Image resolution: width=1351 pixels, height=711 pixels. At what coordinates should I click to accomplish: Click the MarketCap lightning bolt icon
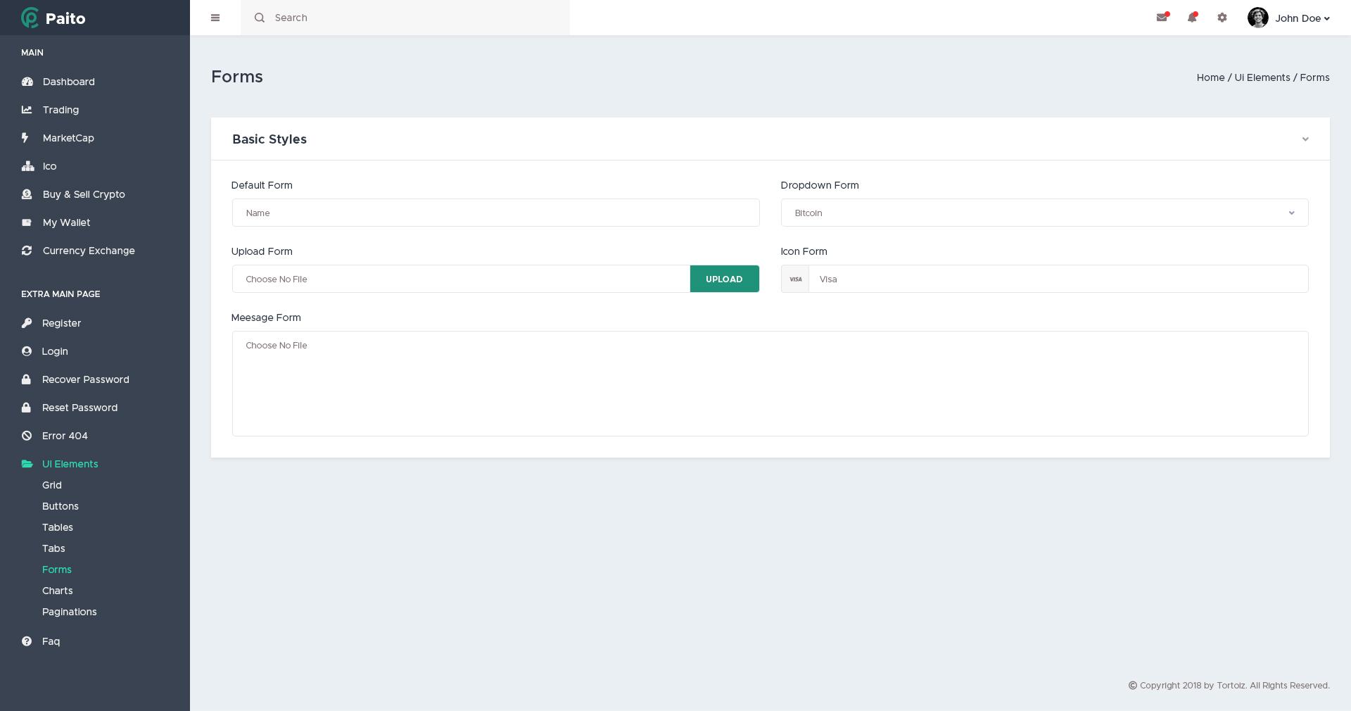[27, 138]
